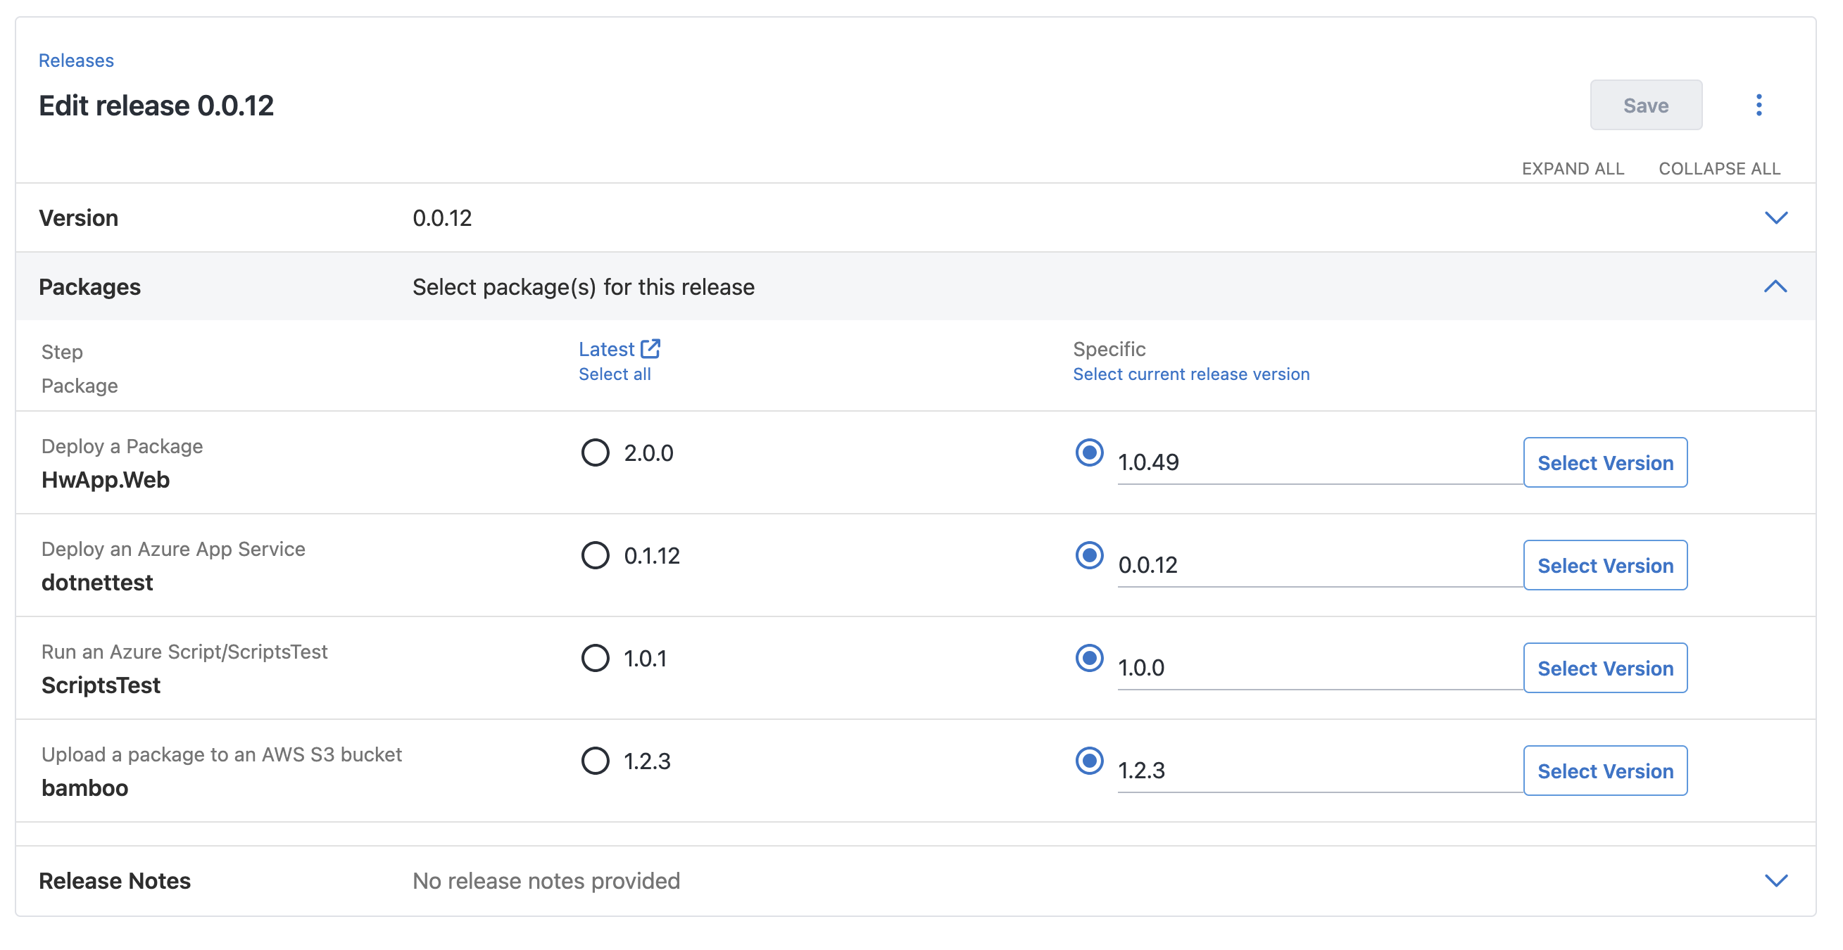Save the release changes
The width and height of the screenshot is (1843, 950).
1647,105
